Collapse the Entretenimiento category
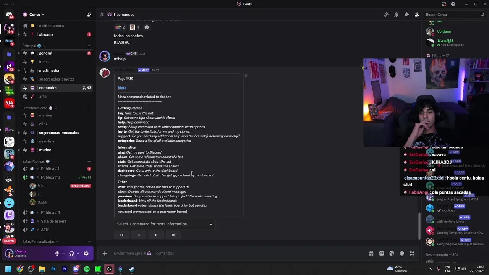The width and height of the screenshot is (489, 275). click(x=39, y=108)
